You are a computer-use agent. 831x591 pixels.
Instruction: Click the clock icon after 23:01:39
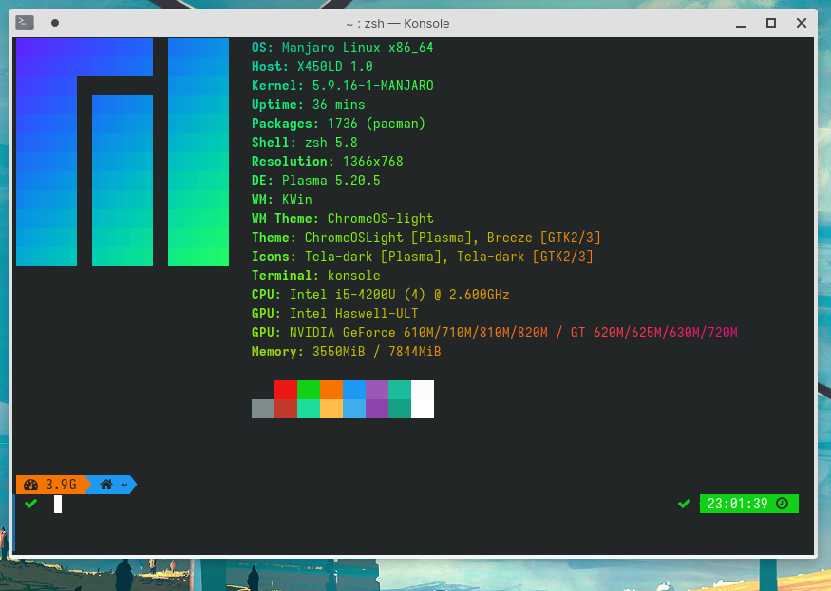pyautogui.click(x=783, y=504)
